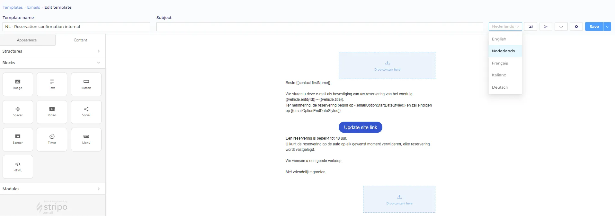Click 'Een reservering is beperkt tot 48 uur.'
This screenshot has height=216, width=615.
[316, 138]
